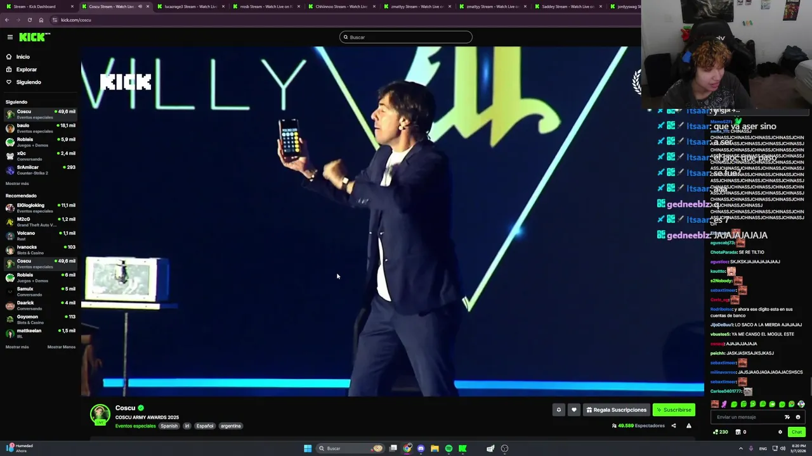Toggle the heart follow button

coord(574,410)
